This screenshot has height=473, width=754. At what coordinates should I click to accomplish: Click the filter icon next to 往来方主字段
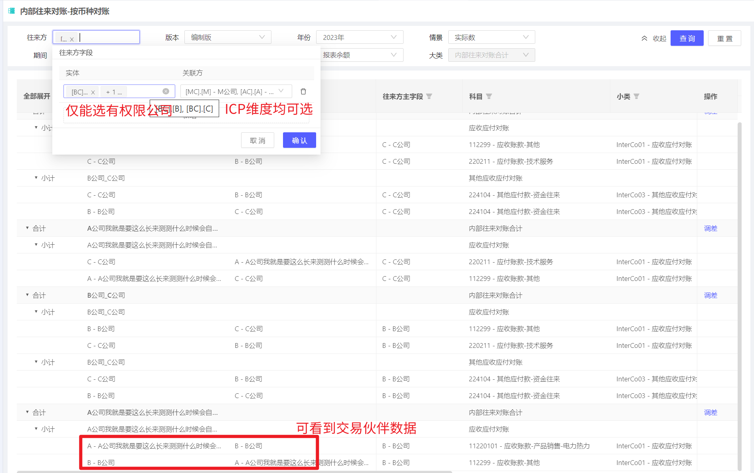429,96
